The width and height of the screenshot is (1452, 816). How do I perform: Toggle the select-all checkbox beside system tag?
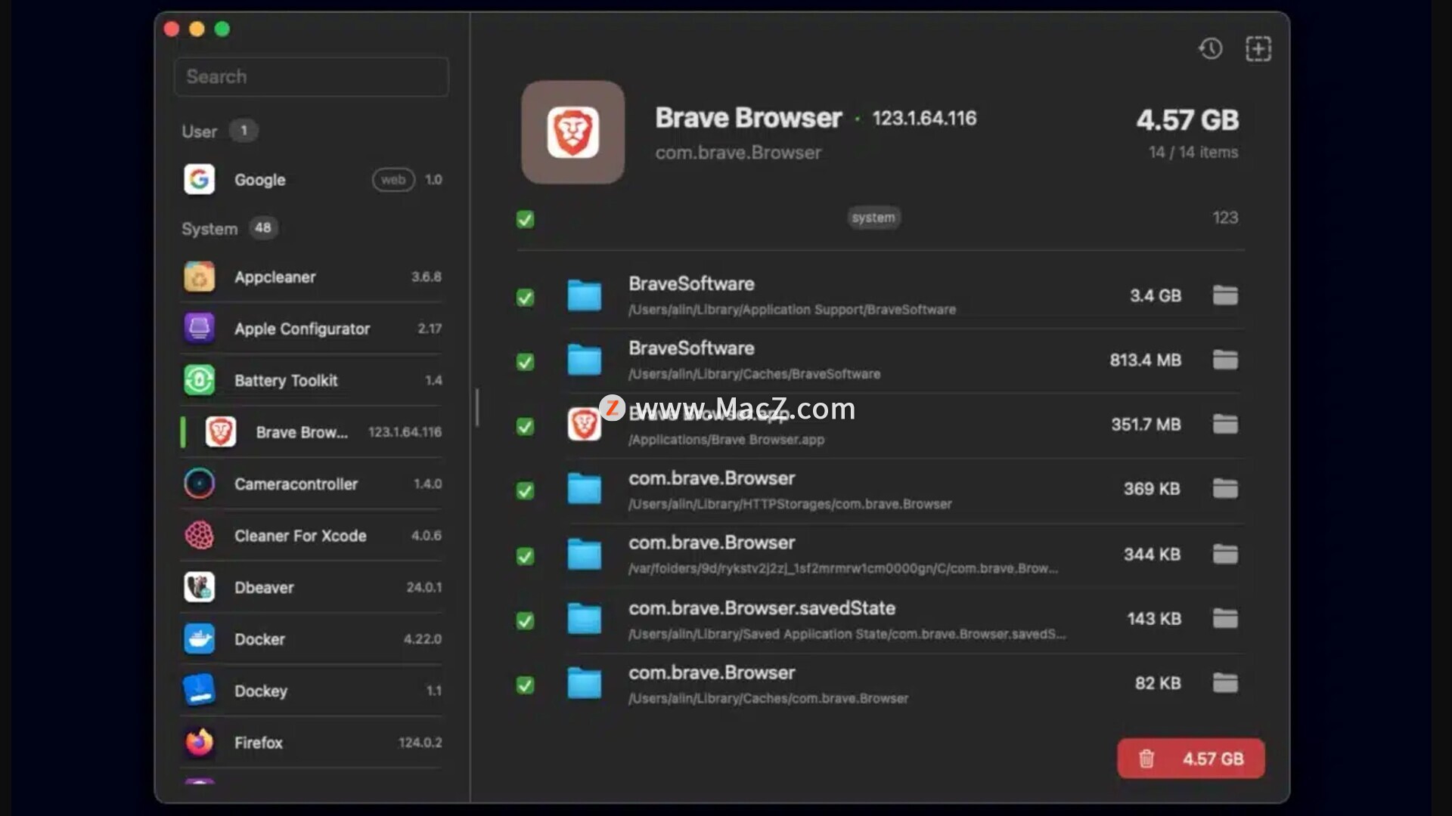(x=525, y=219)
